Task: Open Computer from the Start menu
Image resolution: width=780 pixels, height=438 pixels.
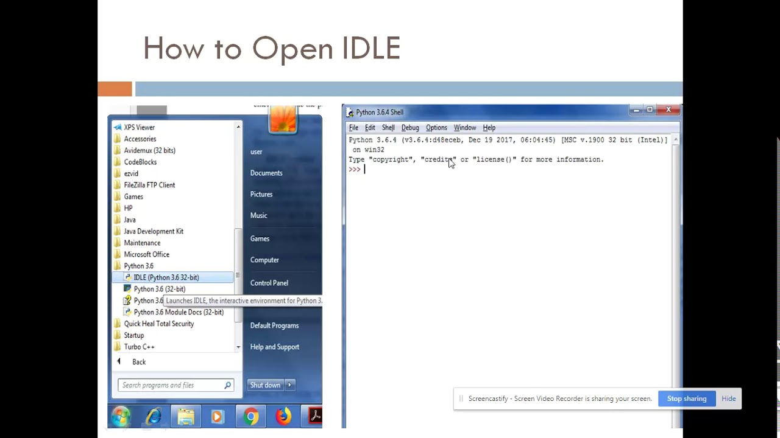Action: click(264, 260)
